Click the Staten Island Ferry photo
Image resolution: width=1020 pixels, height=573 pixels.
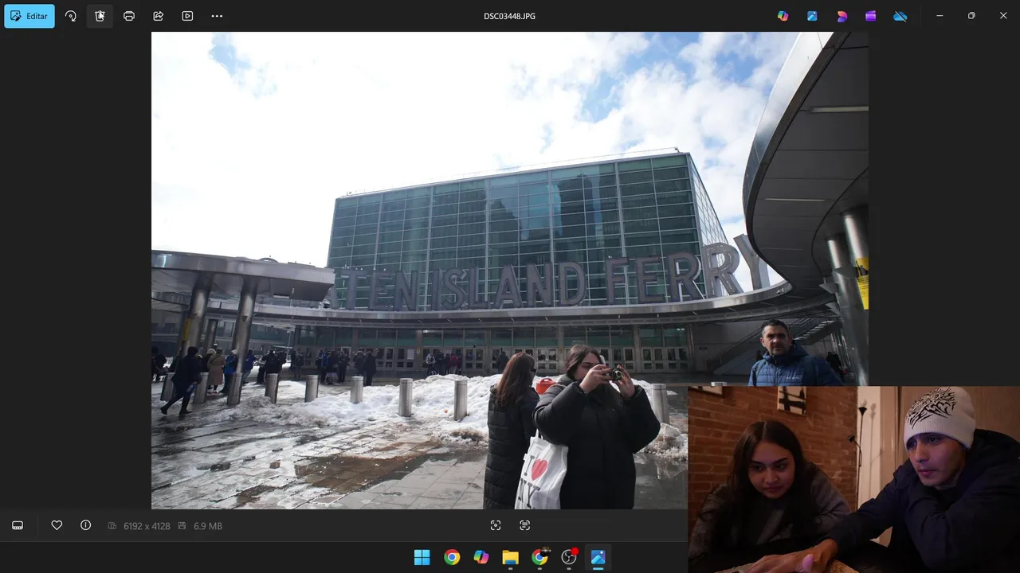[510, 271]
